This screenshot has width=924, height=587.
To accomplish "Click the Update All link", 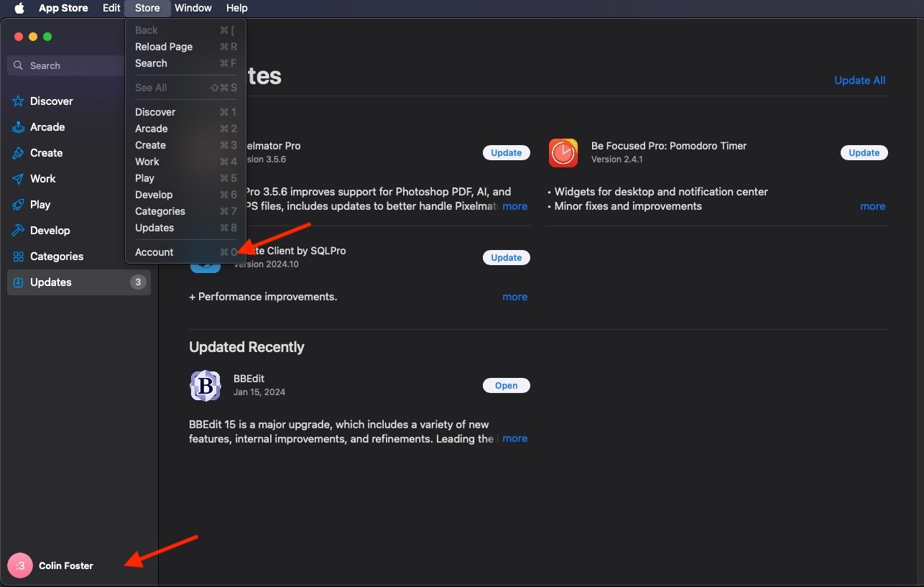I will click(x=860, y=80).
